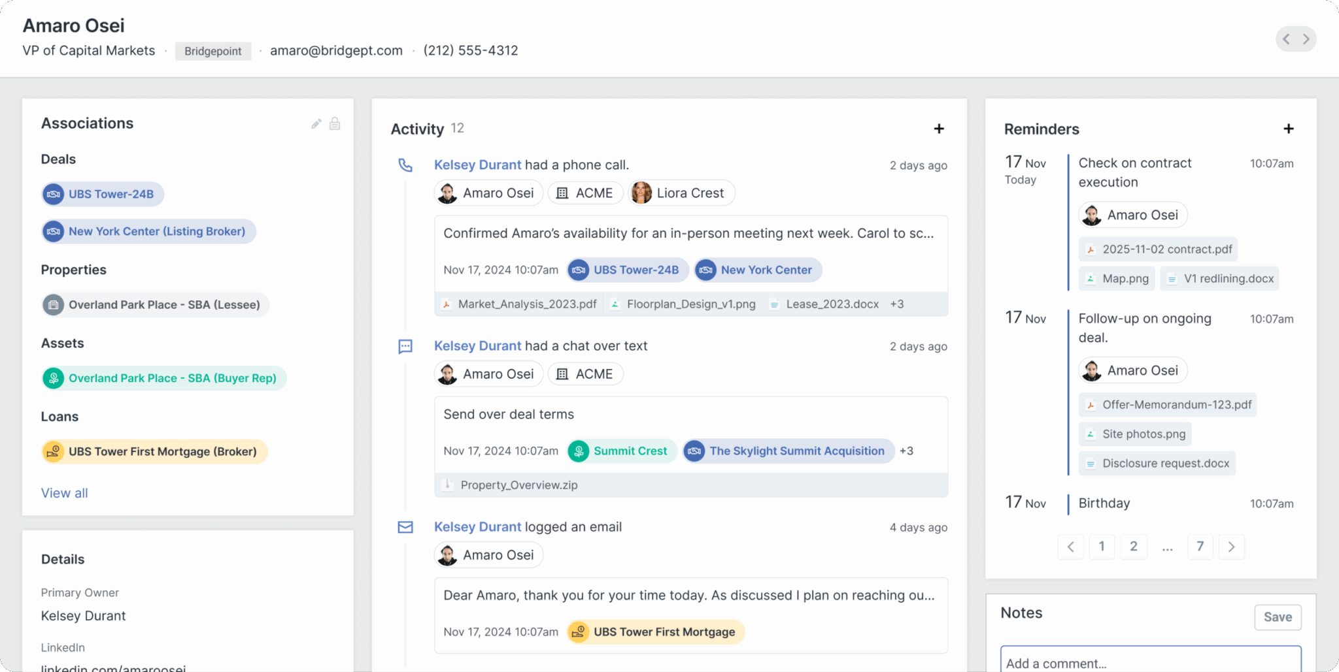1339x672 pixels.
Task: Click the chat bubble icon on the text activity
Action: point(405,346)
